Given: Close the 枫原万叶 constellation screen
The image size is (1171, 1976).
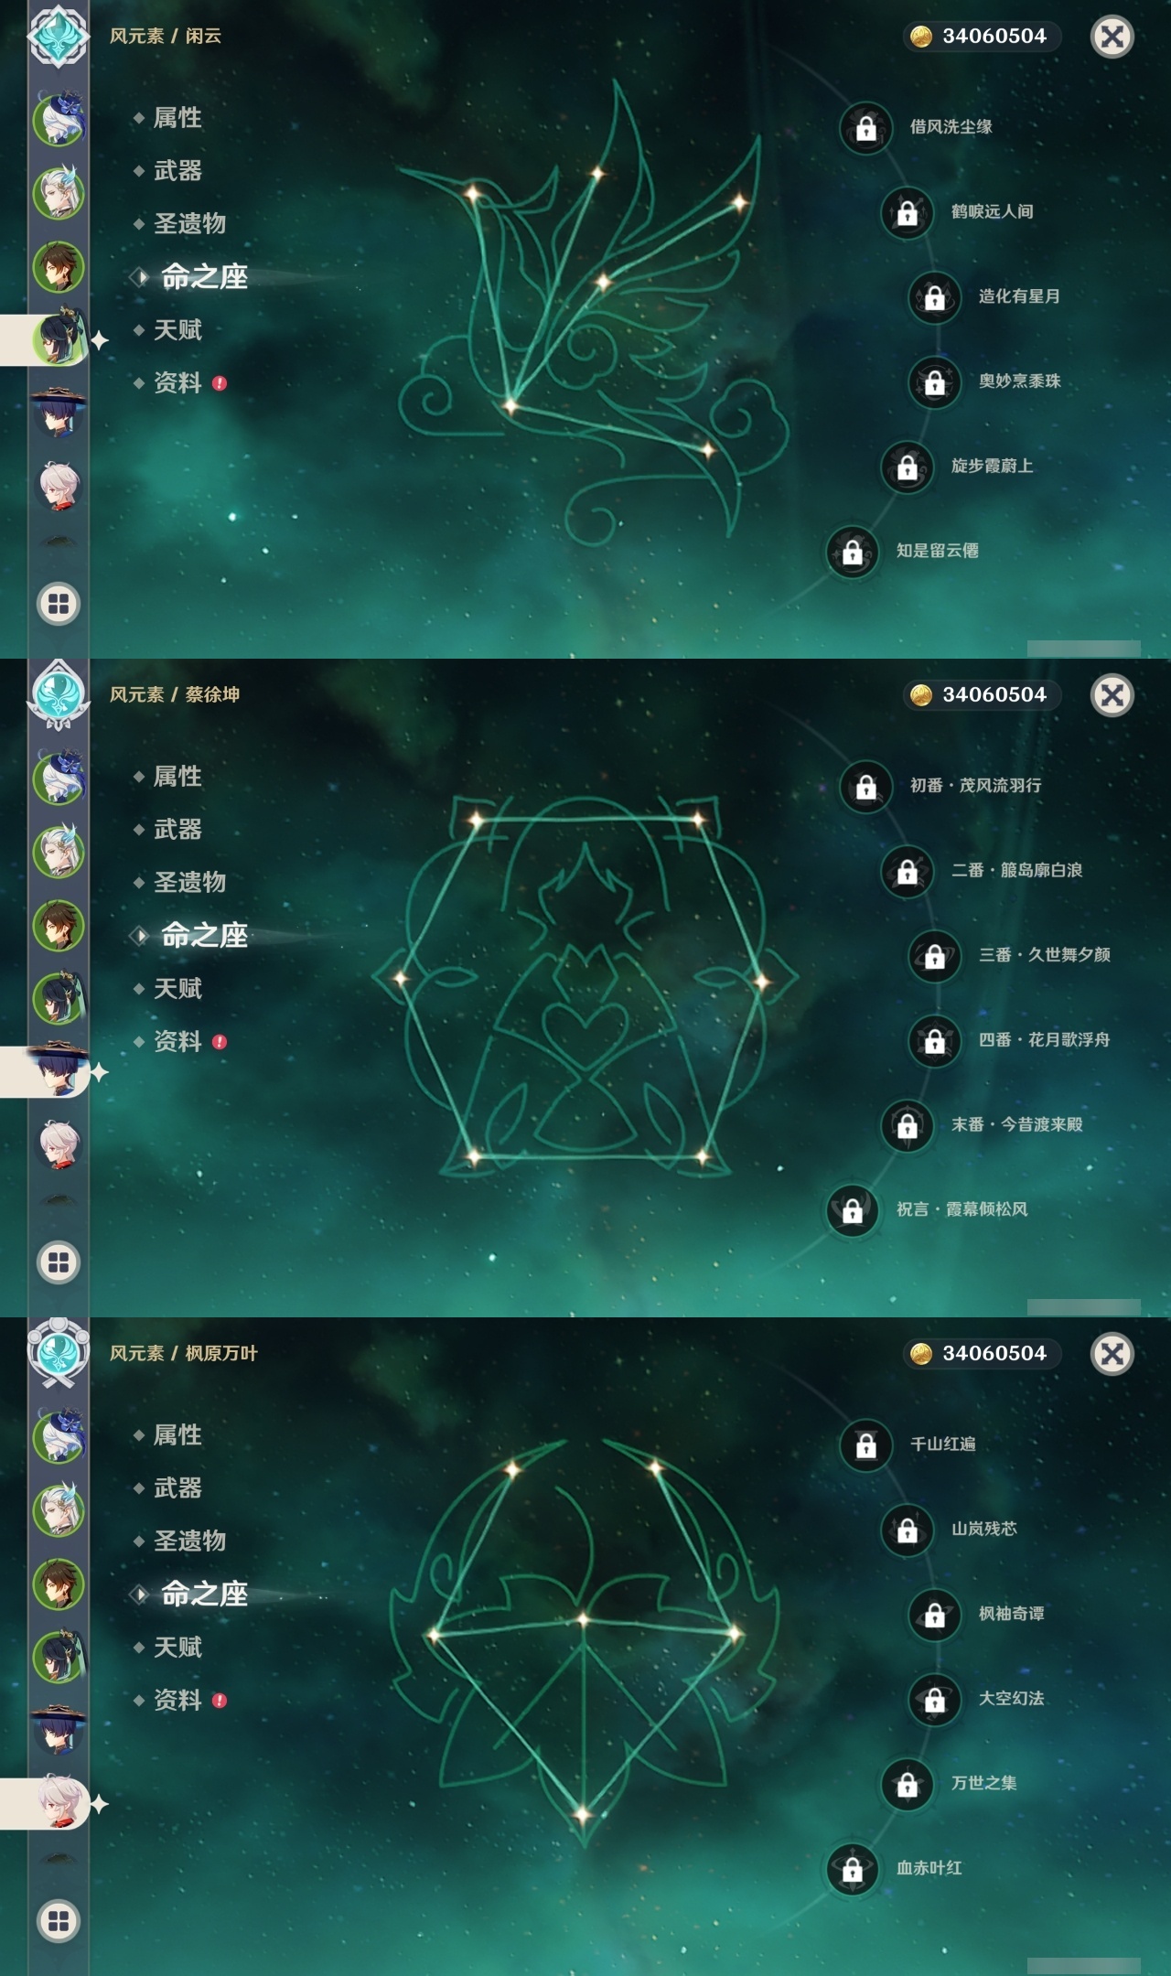Looking at the screenshot, I should (x=1112, y=1354).
